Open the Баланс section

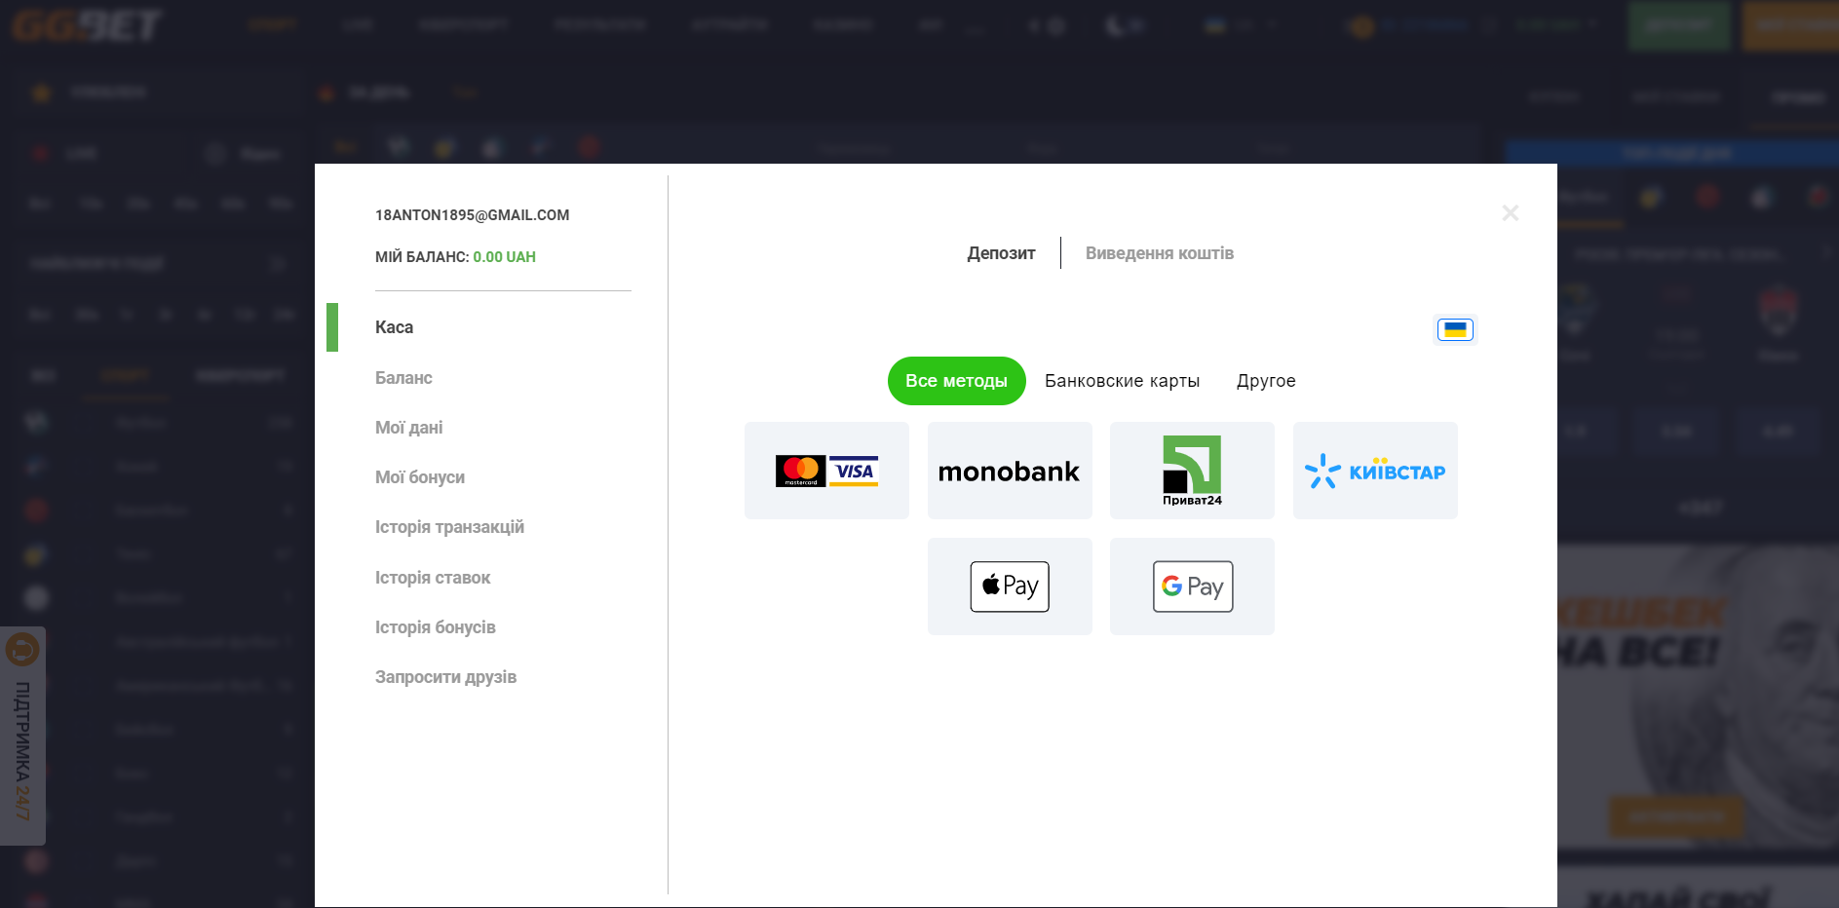403,378
